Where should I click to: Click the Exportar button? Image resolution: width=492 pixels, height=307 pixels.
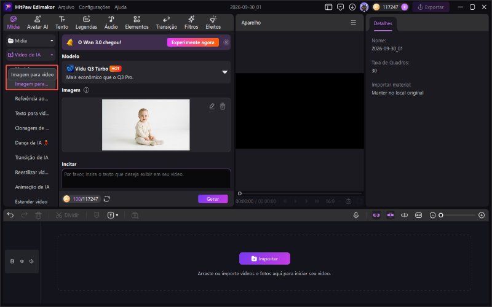pyautogui.click(x=431, y=7)
